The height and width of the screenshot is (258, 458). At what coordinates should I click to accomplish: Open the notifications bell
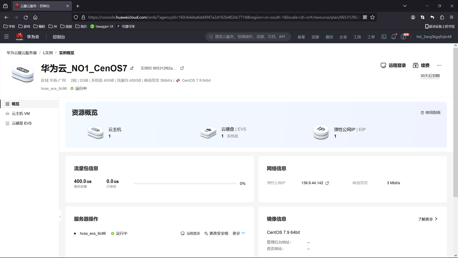394,37
